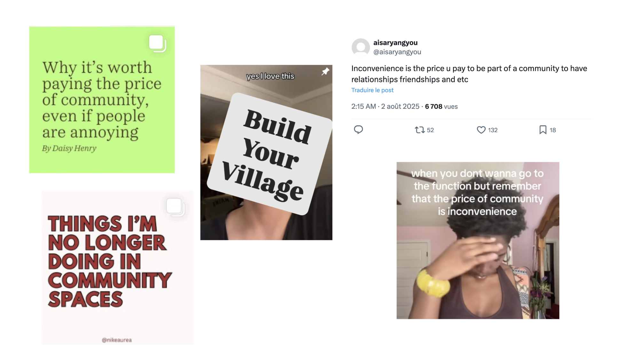Click the carousel icon on the green post

(158, 43)
